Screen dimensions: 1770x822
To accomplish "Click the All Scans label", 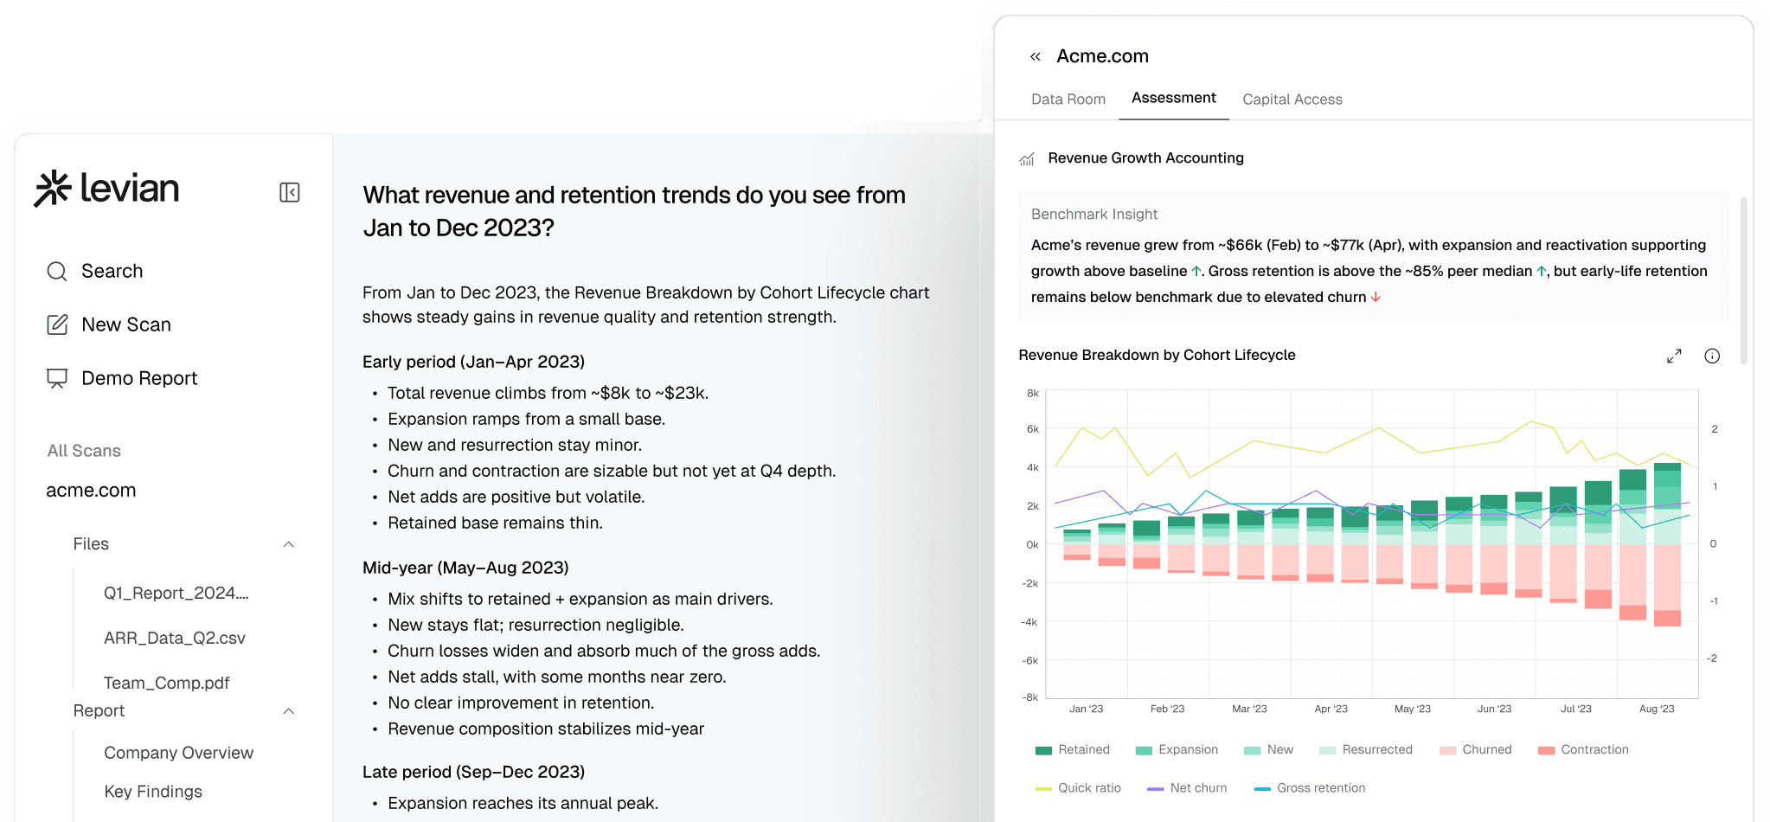I will click(84, 451).
